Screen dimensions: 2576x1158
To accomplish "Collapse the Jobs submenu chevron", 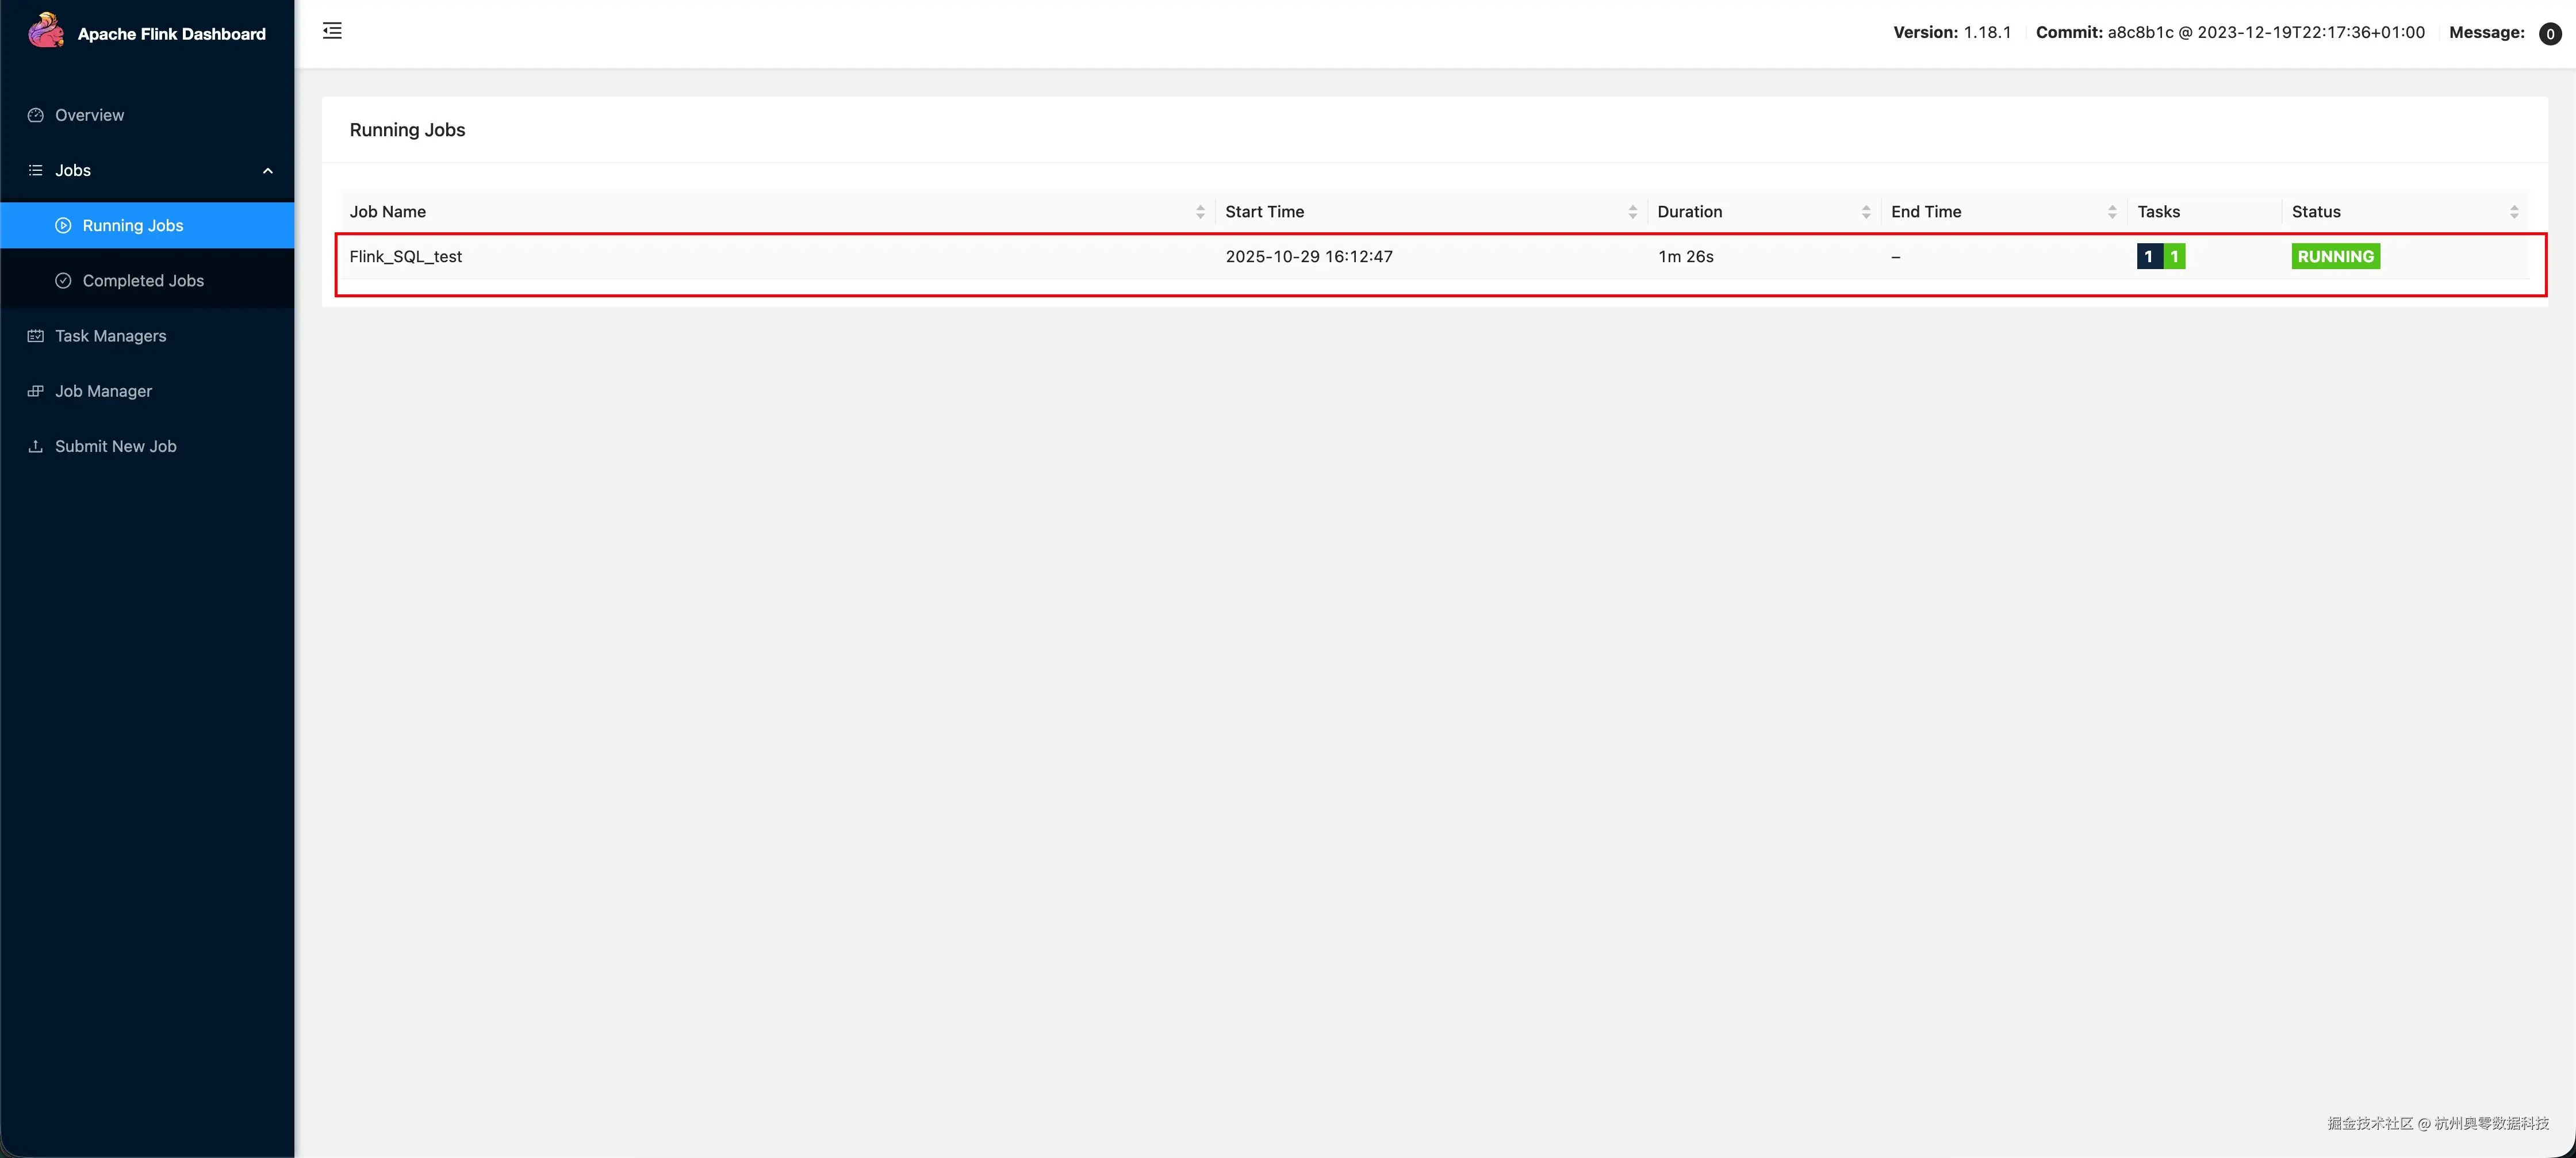I will 267,171.
